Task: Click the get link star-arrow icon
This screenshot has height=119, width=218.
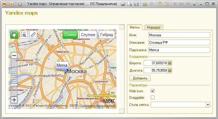Action: tap(145, 4)
